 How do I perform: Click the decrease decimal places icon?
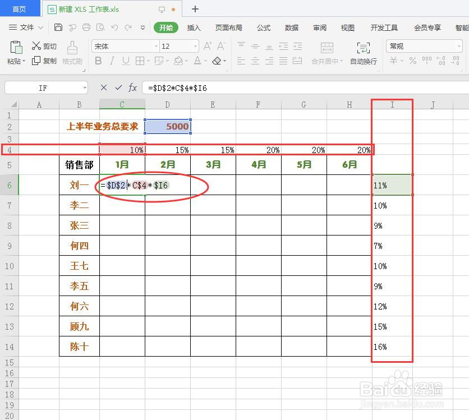pyautogui.click(x=455, y=61)
